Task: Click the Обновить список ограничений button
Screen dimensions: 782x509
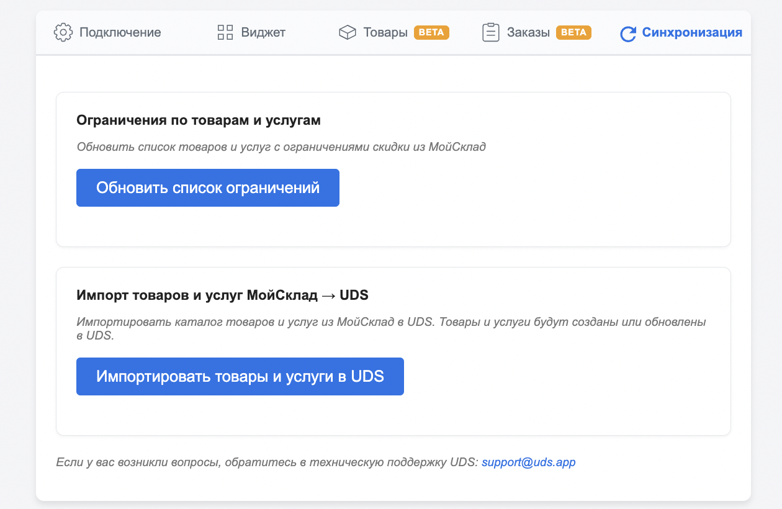Action: [208, 187]
